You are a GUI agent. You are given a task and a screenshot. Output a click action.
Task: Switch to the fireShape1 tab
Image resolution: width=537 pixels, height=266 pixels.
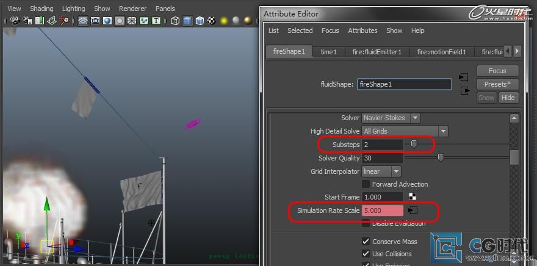coord(289,51)
